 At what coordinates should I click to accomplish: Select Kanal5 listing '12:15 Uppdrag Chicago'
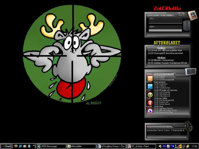pos(163,108)
